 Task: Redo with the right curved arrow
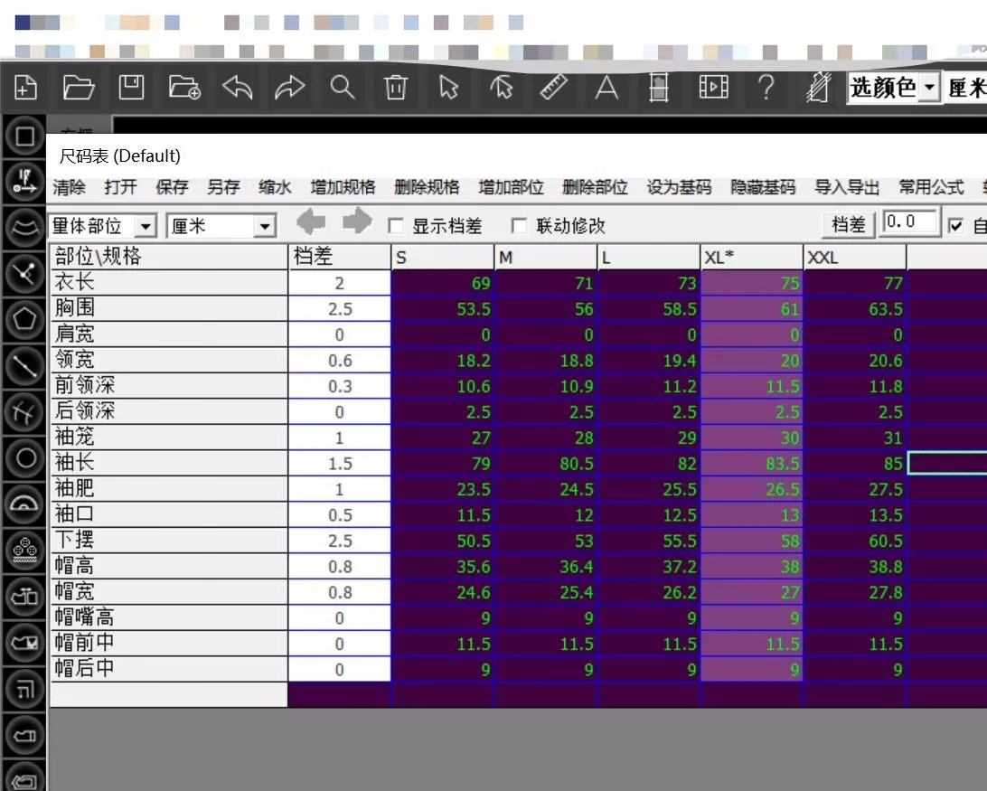pyautogui.click(x=289, y=88)
